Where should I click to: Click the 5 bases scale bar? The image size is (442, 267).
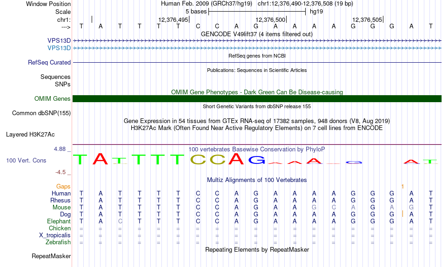pos(257,12)
